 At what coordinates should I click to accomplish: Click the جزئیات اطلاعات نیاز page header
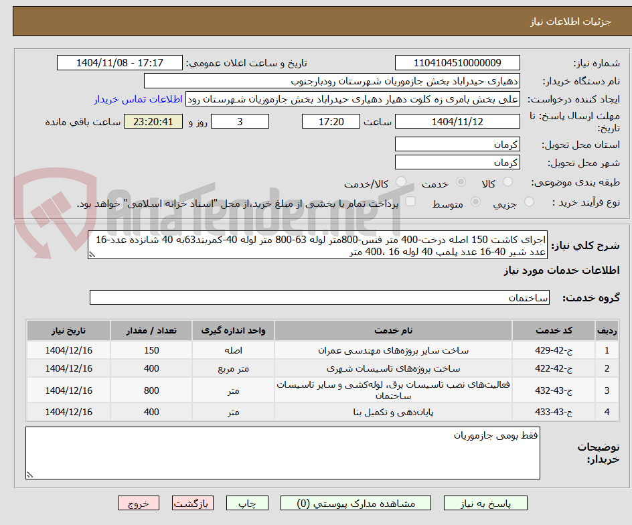coord(570,21)
